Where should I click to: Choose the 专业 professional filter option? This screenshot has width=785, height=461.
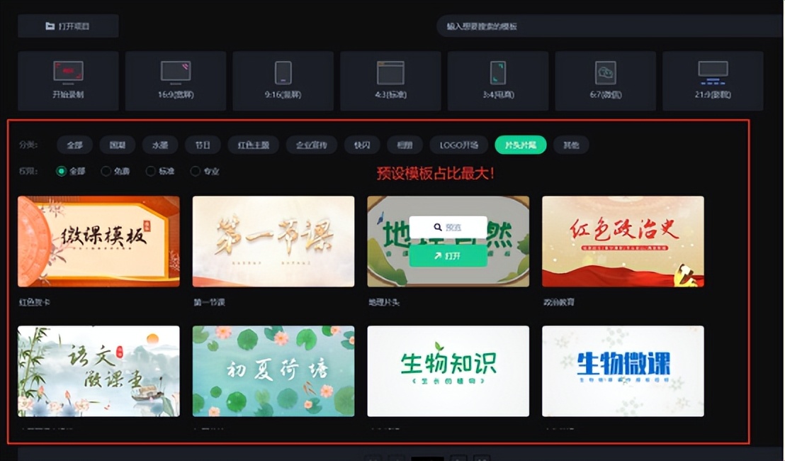point(204,171)
